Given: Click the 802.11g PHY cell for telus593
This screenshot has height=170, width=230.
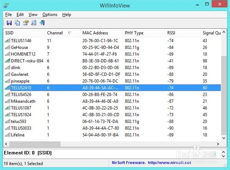Looking at the screenshot, I should (x=132, y=122).
